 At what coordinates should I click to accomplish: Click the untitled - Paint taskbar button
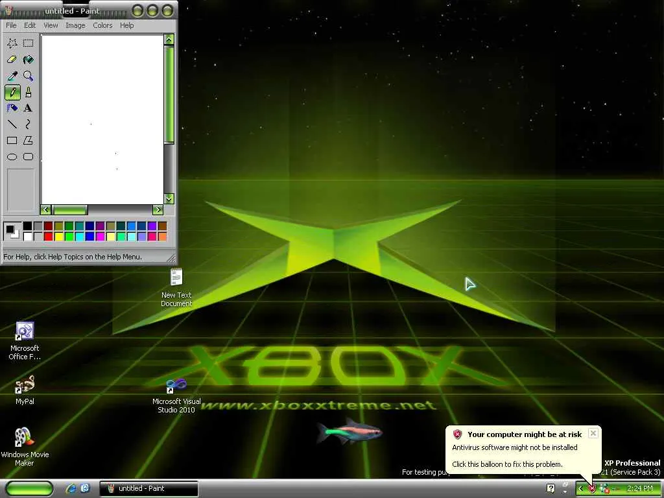coord(148,488)
